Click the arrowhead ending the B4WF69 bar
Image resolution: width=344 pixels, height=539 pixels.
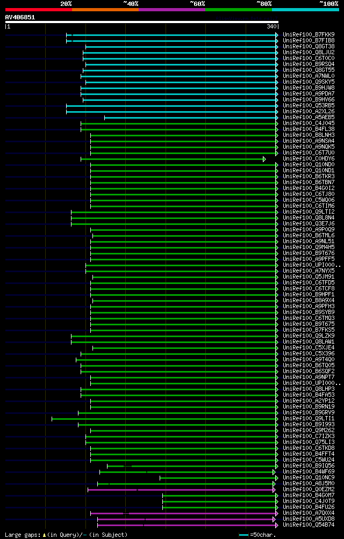[x=274, y=472]
